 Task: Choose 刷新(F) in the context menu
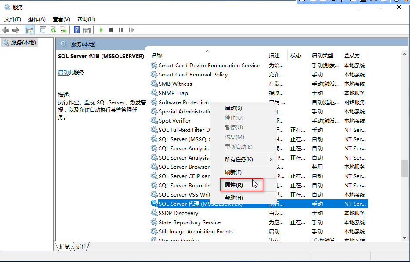point(243,172)
